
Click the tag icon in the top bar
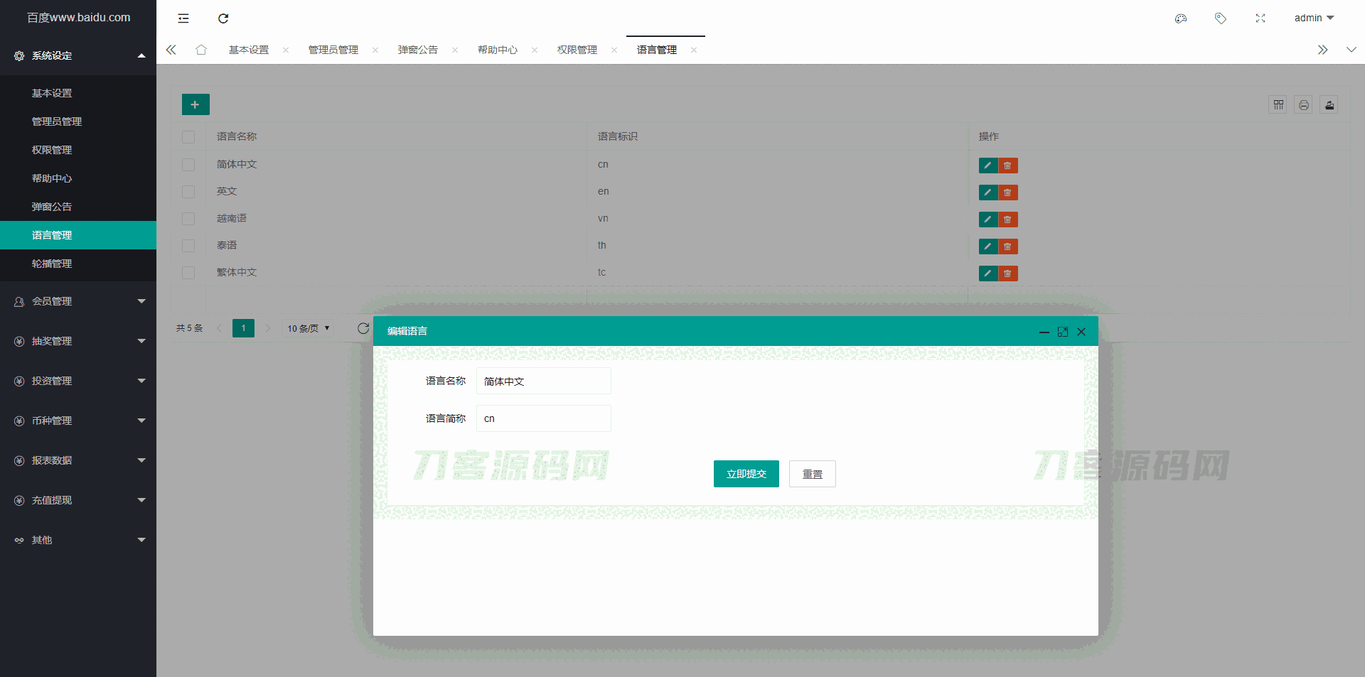click(x=1221, y=18)
